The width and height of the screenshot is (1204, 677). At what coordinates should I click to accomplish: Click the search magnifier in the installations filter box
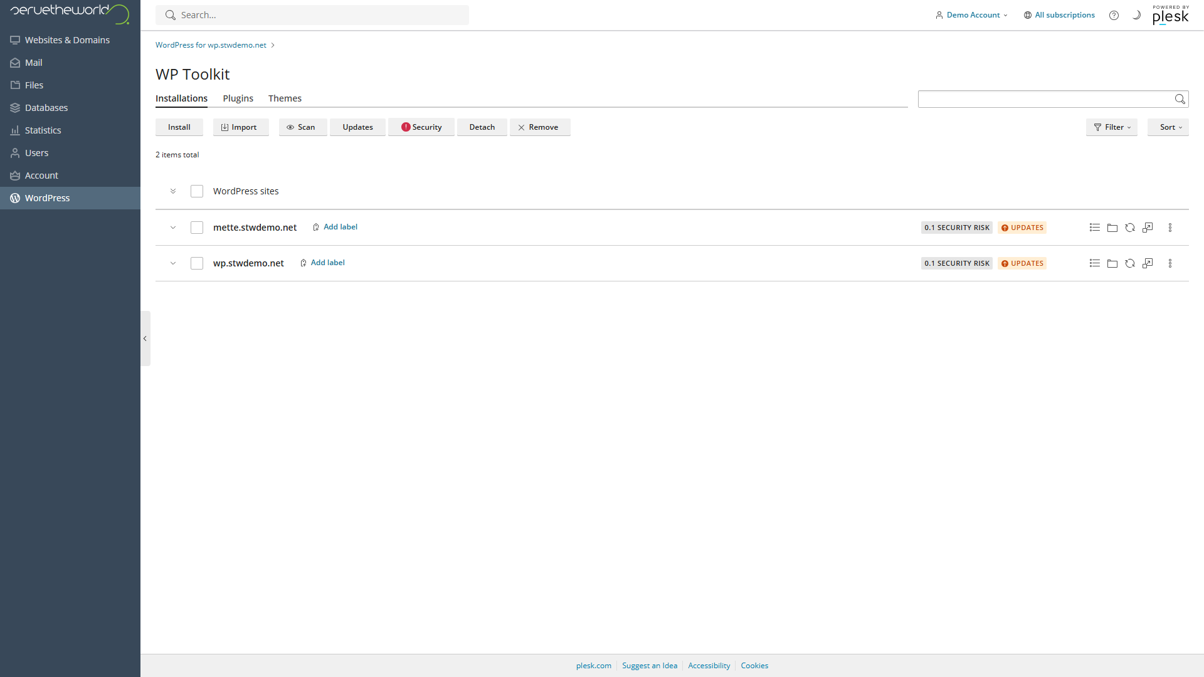point(1180,99)
